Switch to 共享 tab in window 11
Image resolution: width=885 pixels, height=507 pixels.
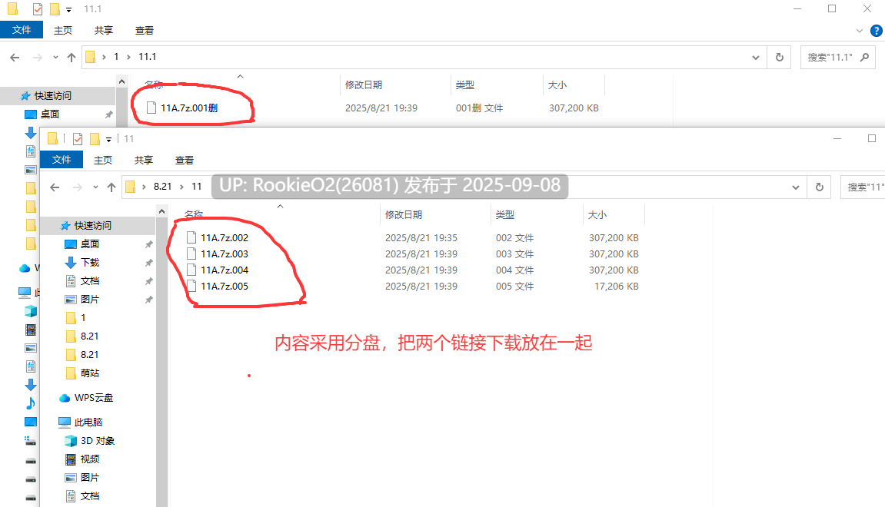coord(143,160)
